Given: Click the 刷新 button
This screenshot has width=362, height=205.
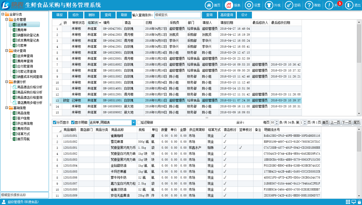Looking at the screenshot, I should pyautogui.click(x=124, y=15).
